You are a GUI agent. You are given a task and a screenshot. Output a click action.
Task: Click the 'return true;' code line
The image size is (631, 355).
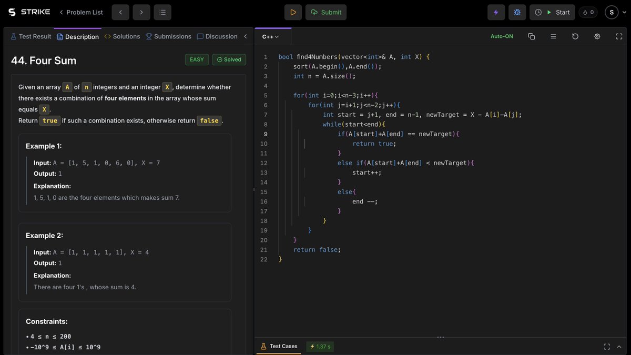[x=374, y=144]
